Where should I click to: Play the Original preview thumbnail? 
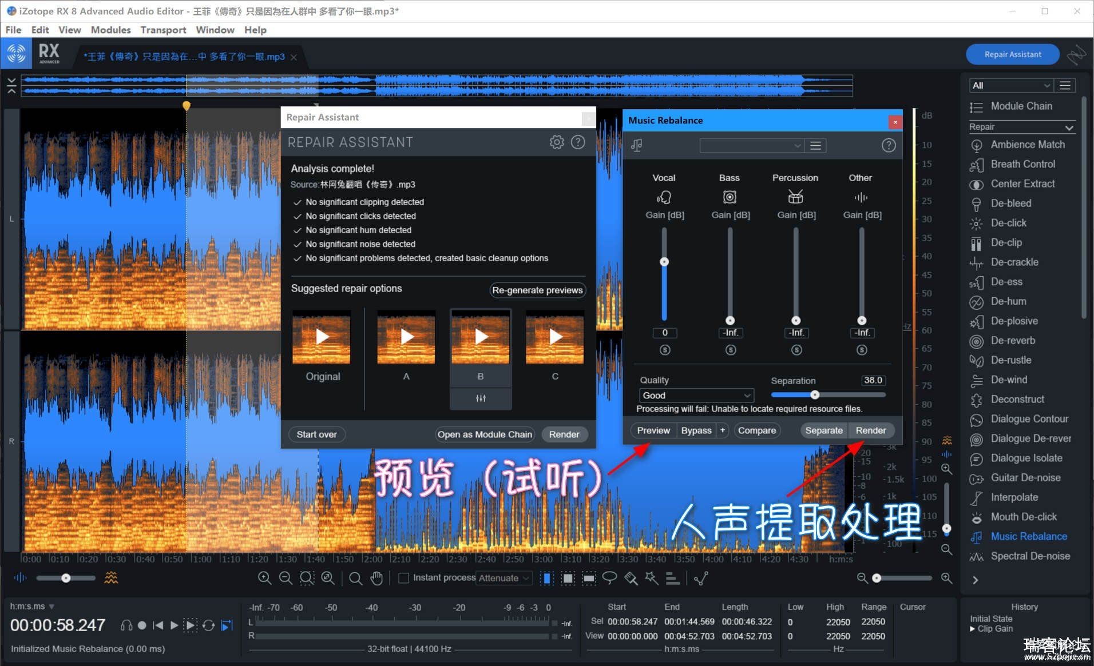tap(322, 337)
